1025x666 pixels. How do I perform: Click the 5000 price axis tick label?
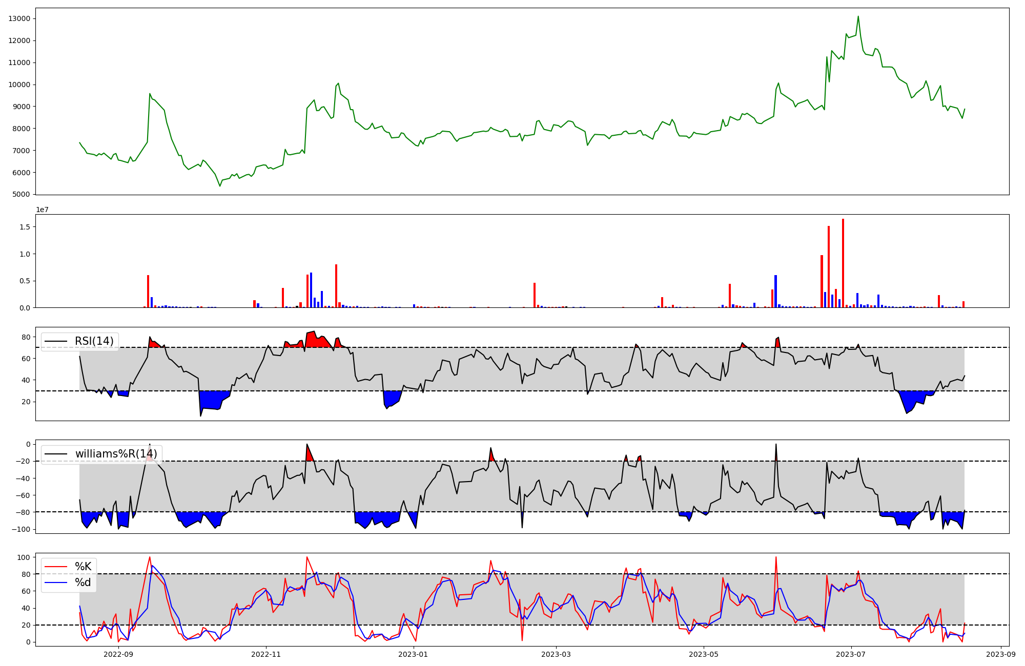[x=22, y=195]
